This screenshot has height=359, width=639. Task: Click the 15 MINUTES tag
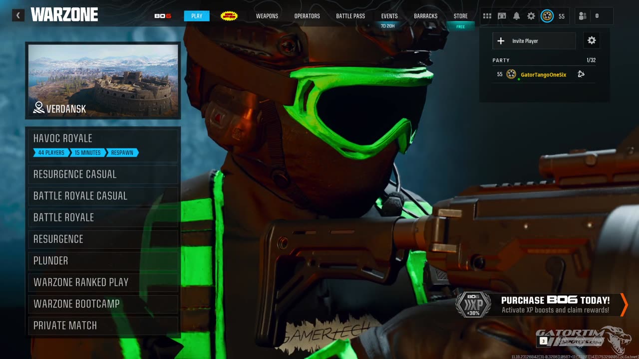[87, 153]
